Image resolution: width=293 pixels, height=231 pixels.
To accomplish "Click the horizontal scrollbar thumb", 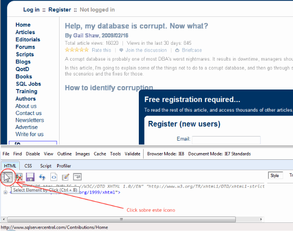I will (122, 219).
